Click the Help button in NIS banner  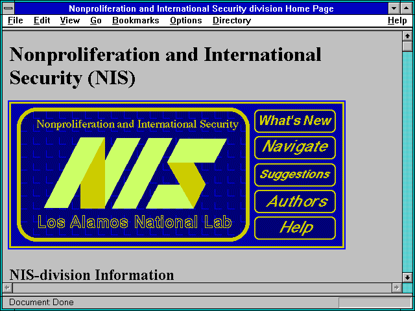(295, 228)
